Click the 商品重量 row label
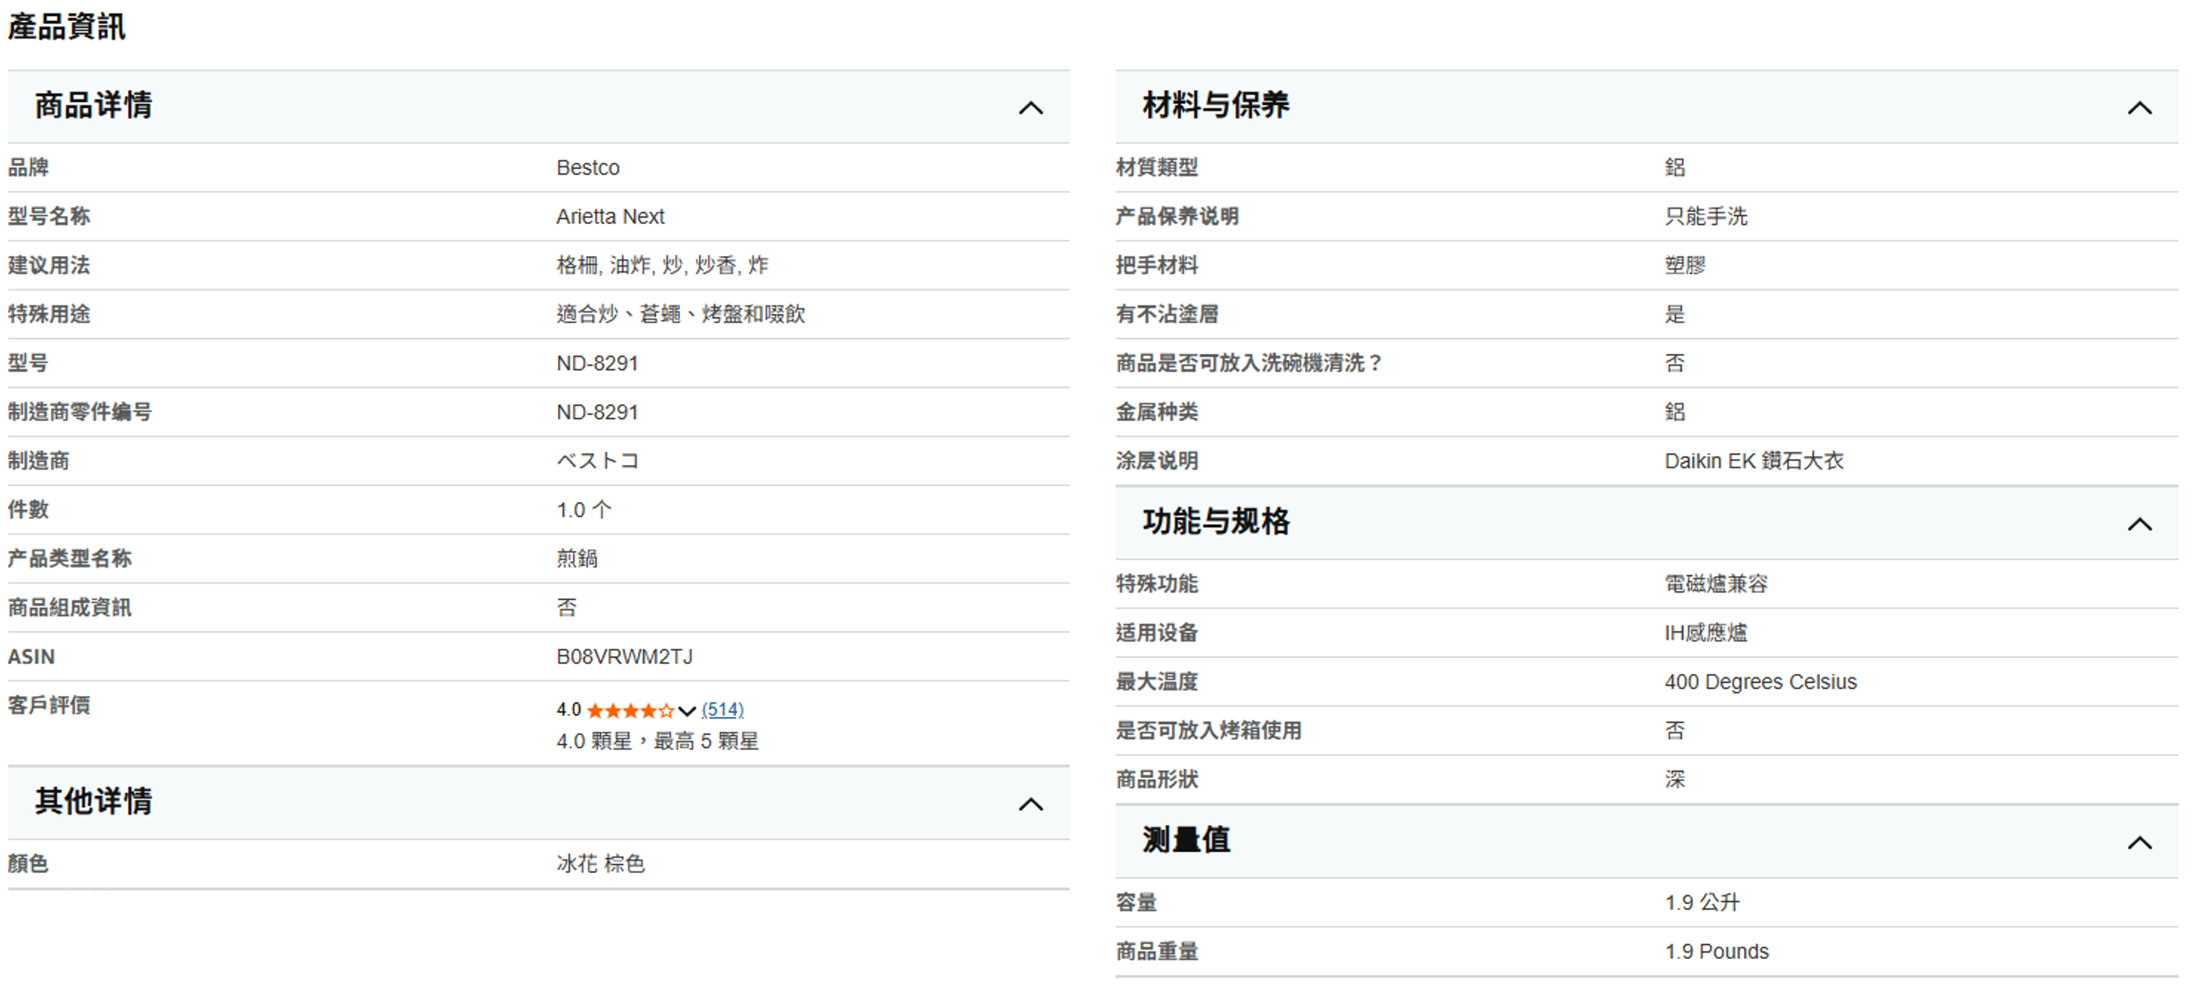Screen dimensions: 2192x995 [x=1156, y=952]
